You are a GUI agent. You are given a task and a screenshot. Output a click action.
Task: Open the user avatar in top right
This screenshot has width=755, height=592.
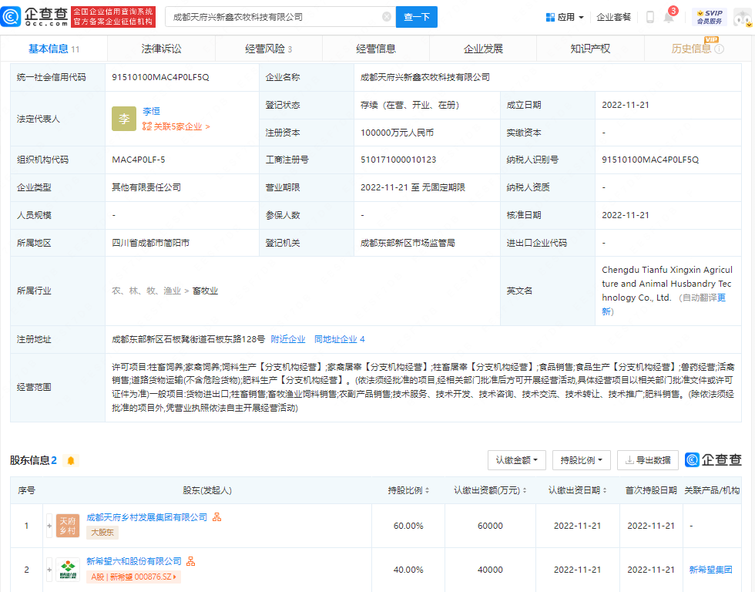click(743, 17)
